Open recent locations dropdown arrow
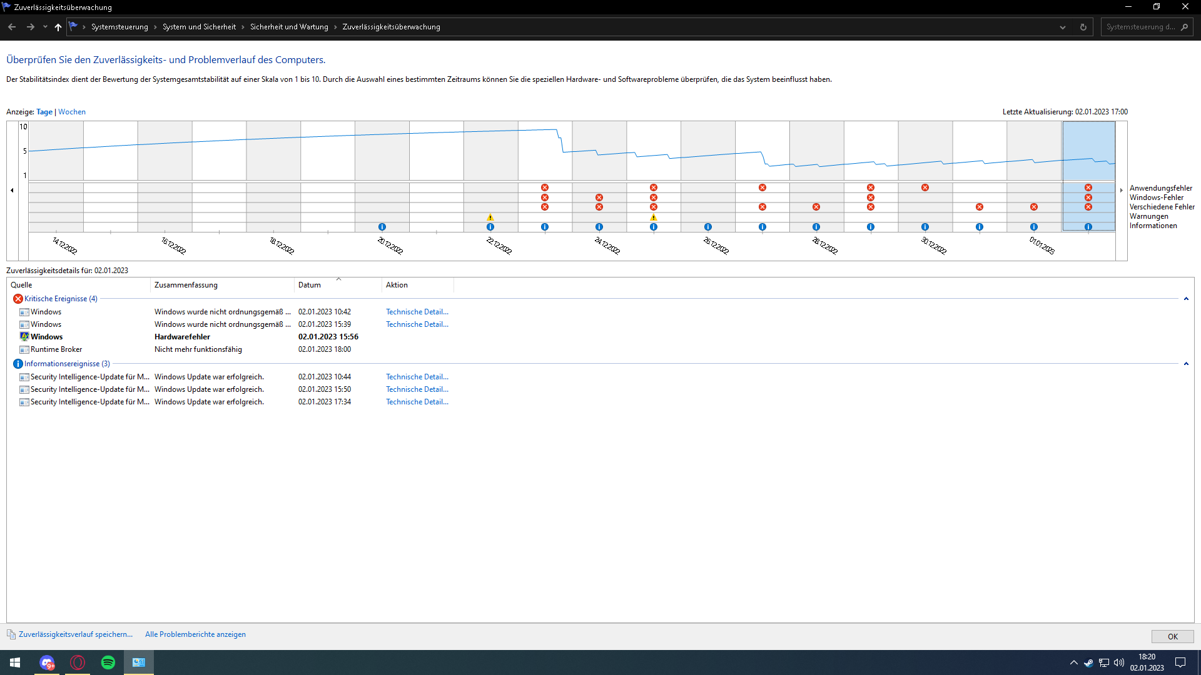This screenshot has width=1201, height=675. [45, 27]
